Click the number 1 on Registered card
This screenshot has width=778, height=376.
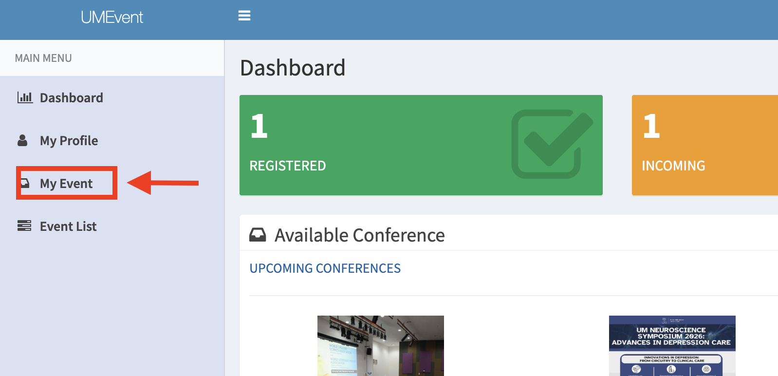pyautogui.click(x=259, y=126)
